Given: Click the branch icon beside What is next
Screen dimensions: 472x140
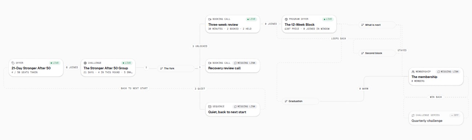Looking at the screenshot, I should coord(362,25).
